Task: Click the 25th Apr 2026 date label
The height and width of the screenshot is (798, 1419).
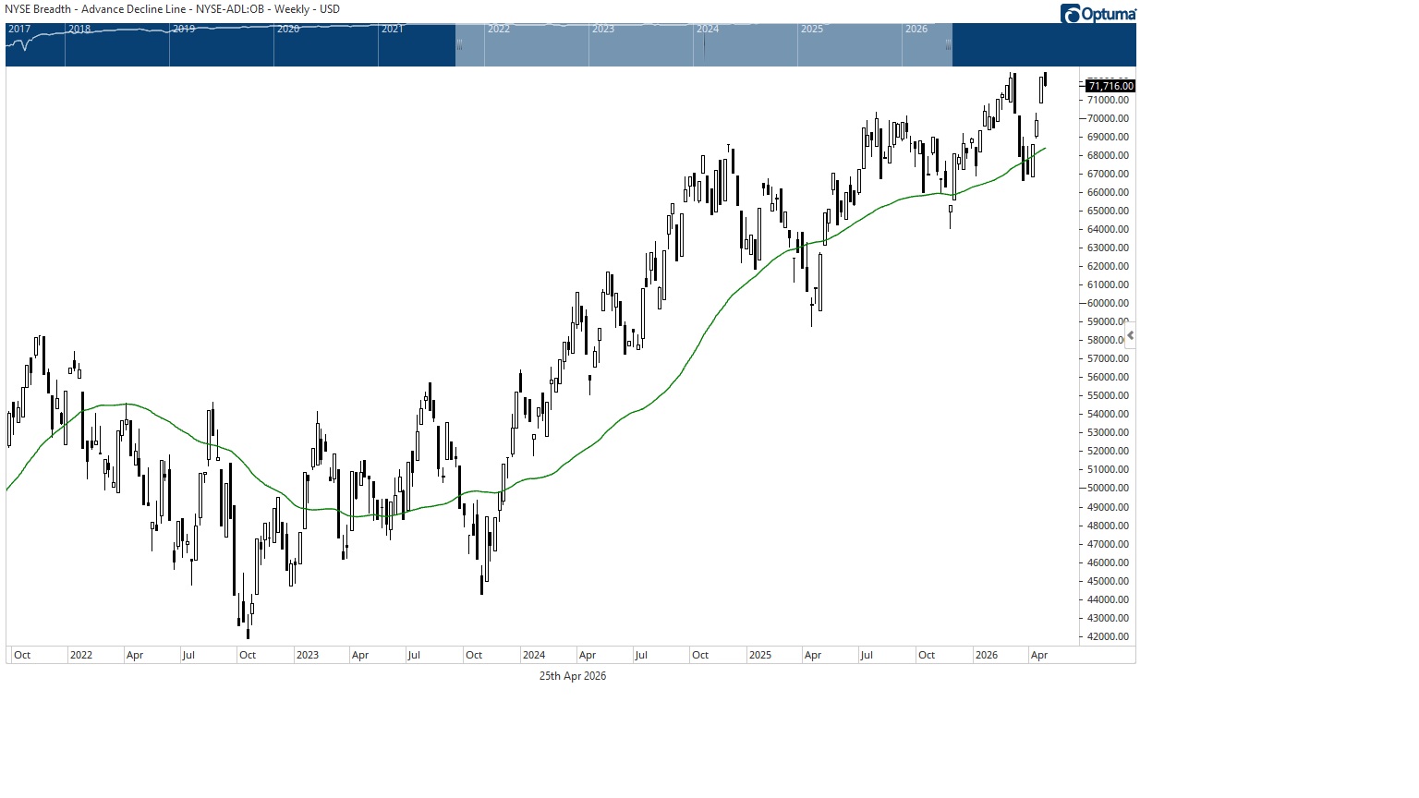Action: [573, 676]
